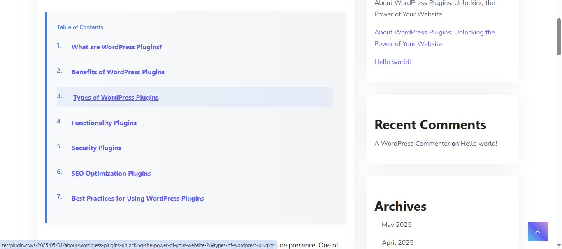Click list number '1.' in table of contents
Viewport: 562px width, 249px height.
click(x=59, y=45)
